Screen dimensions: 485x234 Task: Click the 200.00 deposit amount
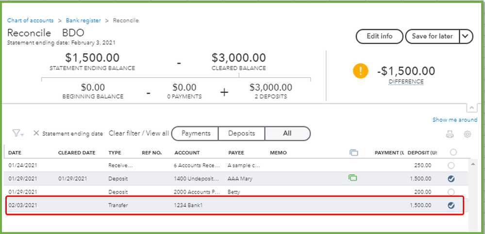[x=422, y=192]
